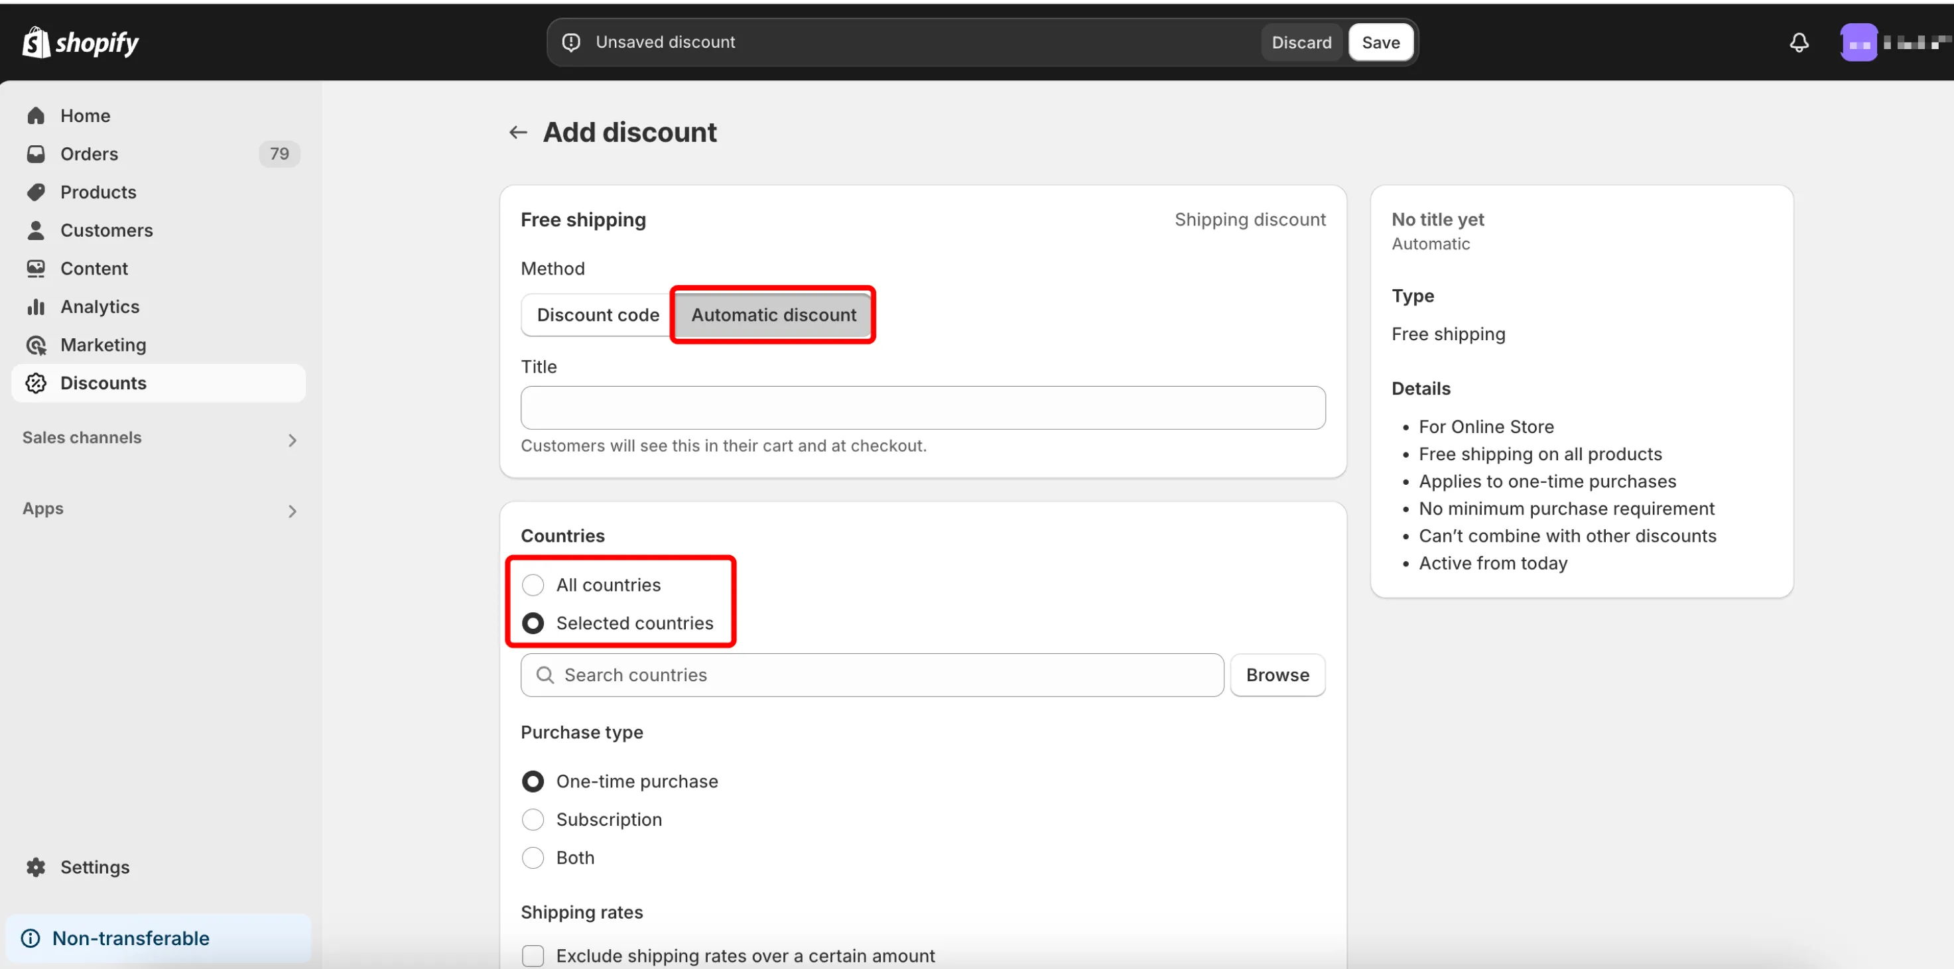This screenshot has height=969, width=1954.
Task: Go to Marketing
Action: [x=159, y=345]
